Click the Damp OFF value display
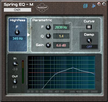 [x=90, y=47]
